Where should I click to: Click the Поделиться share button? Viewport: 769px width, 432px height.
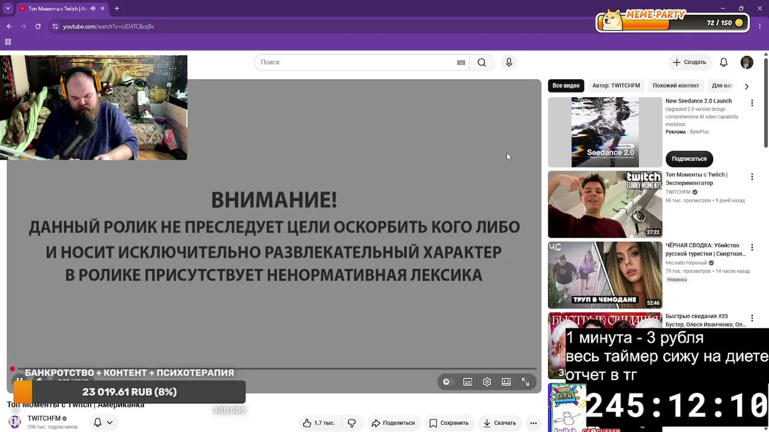click(393, 423)
